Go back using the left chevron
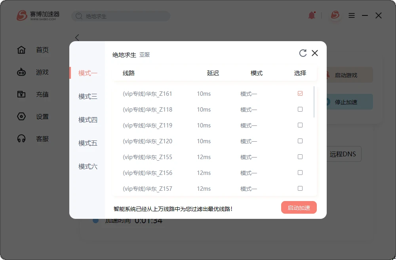The image size is (396, 260). (77, 38)
